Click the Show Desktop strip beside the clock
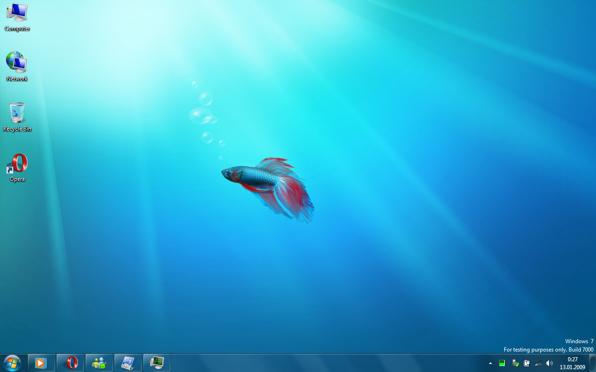 pos(592,363)
